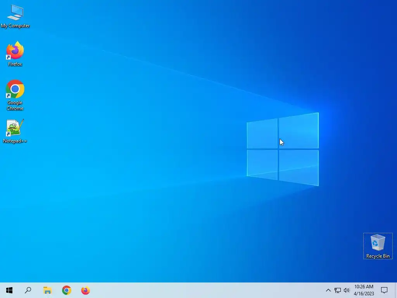Open the clock showing 10:26 AM
The height and width of the screenshot is (298, 397).
coord(364,290)
